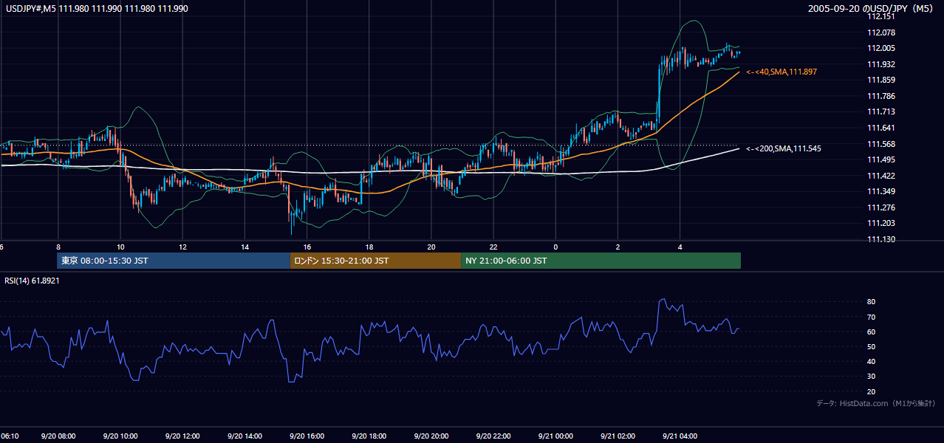Image resolution: width=944 pixels, height=443 pixels.
Task: Click price level 111.203 on the axis
Action: pyautogui.click(x=881, y=223)
